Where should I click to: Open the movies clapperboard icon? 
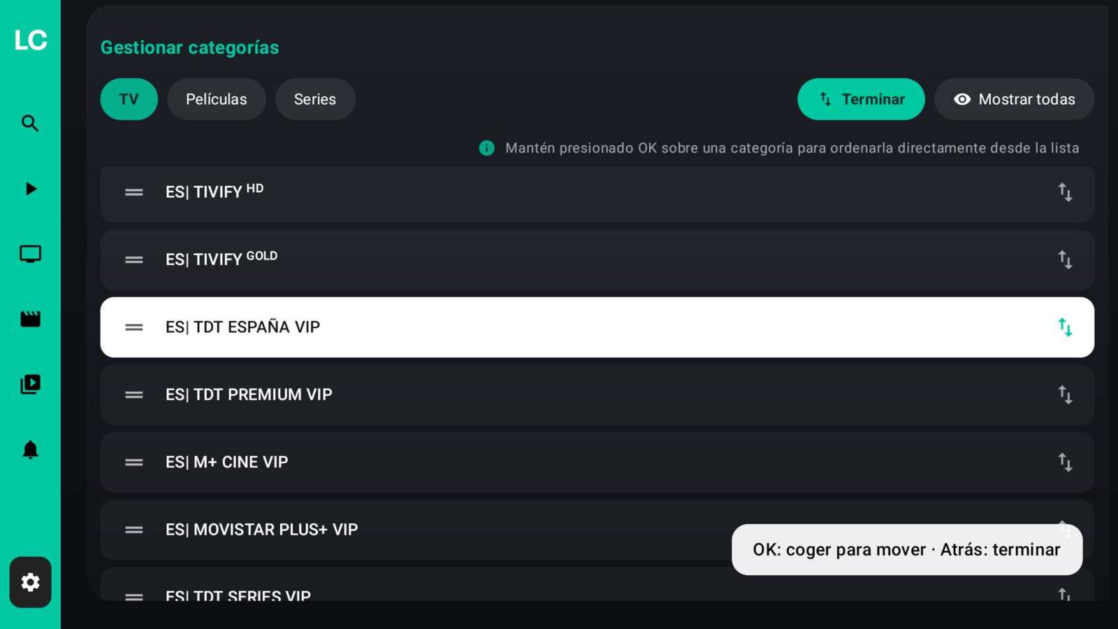click(30, 319)
